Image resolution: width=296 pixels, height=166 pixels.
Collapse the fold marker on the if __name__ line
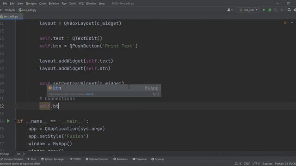point(15,121)
